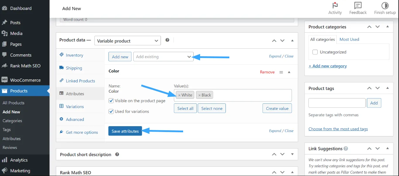Viewport: 399px width, 176px height.
Task: Open the Activity panel icon
Action: click(x=335, y=5)
